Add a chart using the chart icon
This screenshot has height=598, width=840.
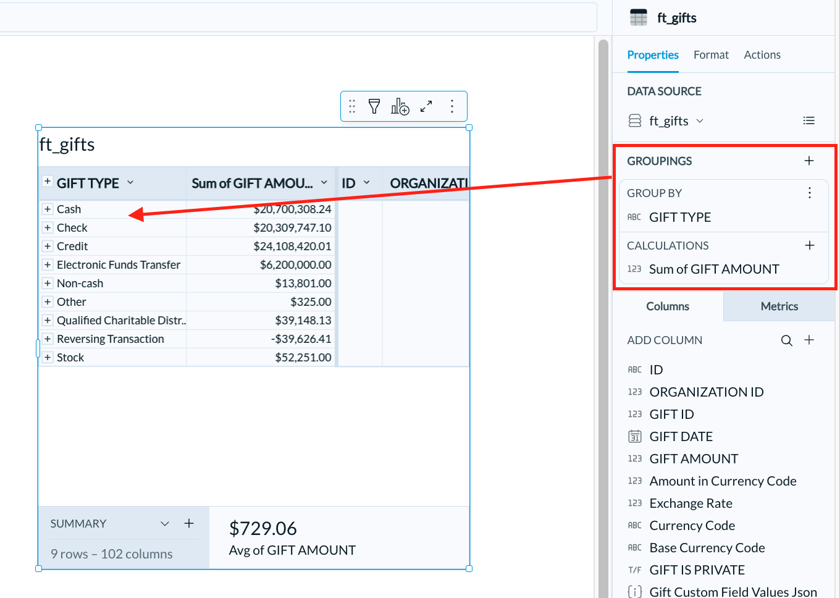click(400, 106)
